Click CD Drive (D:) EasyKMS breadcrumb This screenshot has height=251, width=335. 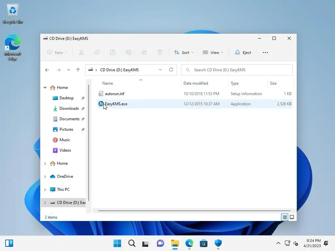[119, 70]
